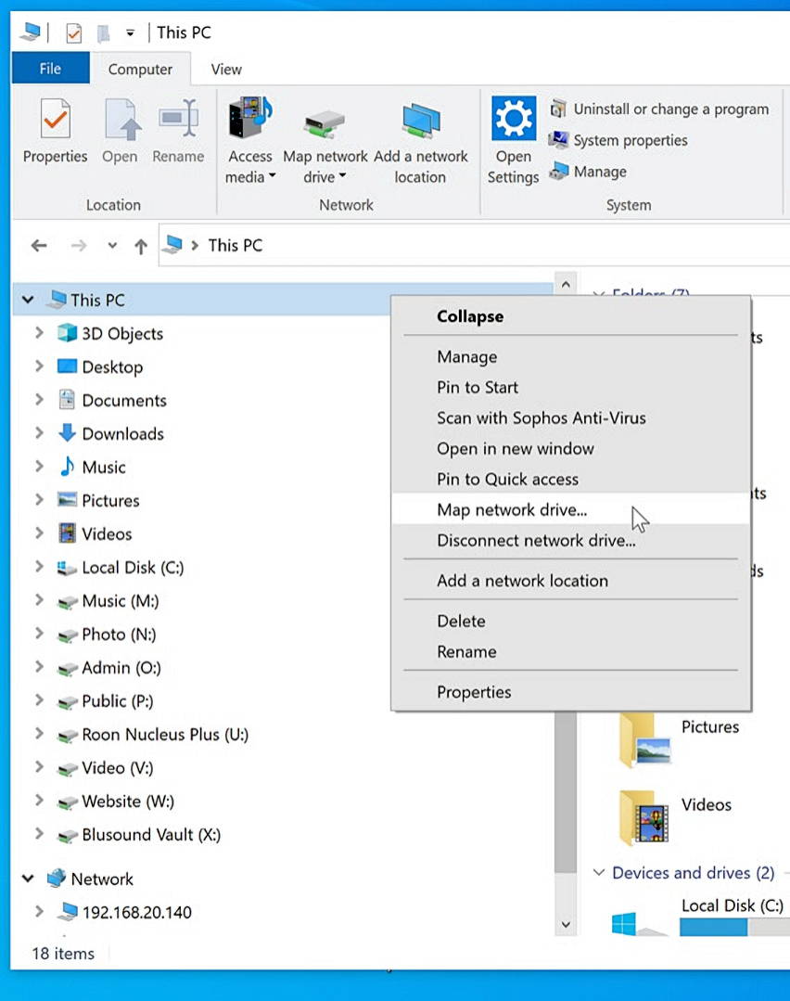Image resolution: width=790 pixels, height=1001 pixels.
Task: Collapse the Devices and drives group
Action: [x=599, y=872]
